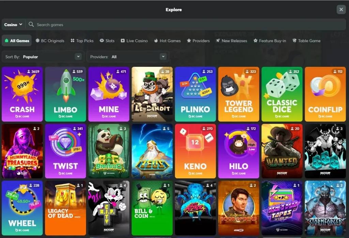Select Feature Buy-in tab

click(x=270, y=41)
